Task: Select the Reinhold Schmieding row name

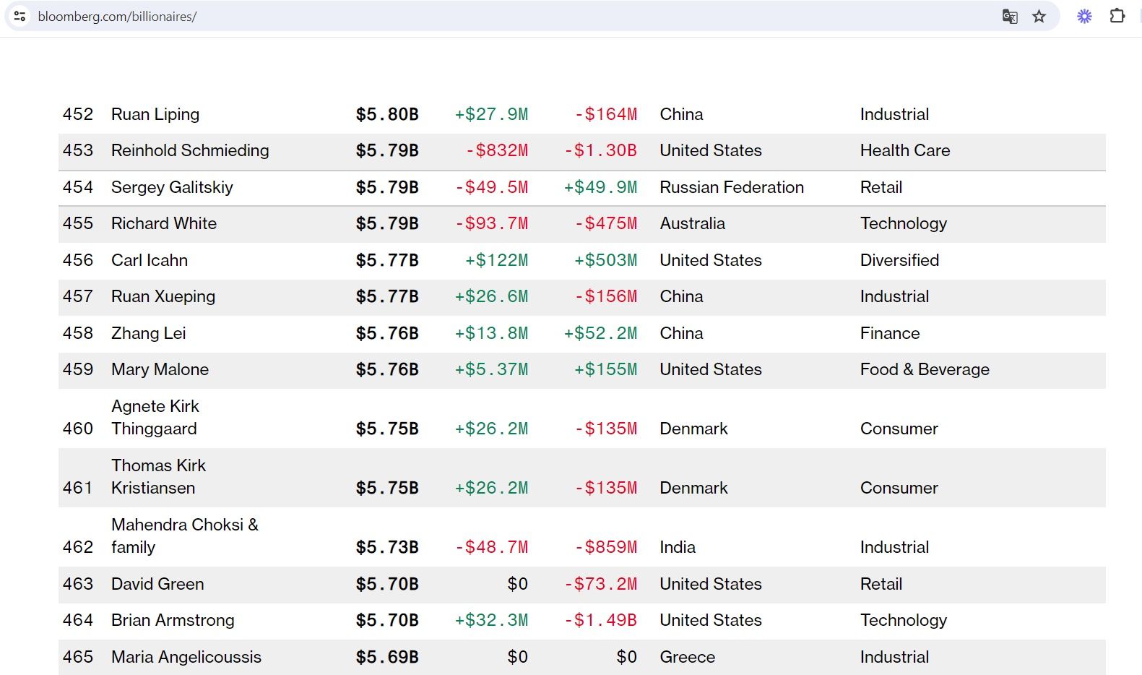Action: (x=190, y=150)
